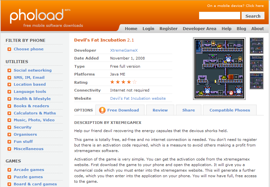Open the XtremeGameX developer link
The width and height of the screenshot is (270, 187).
[124, 50]
